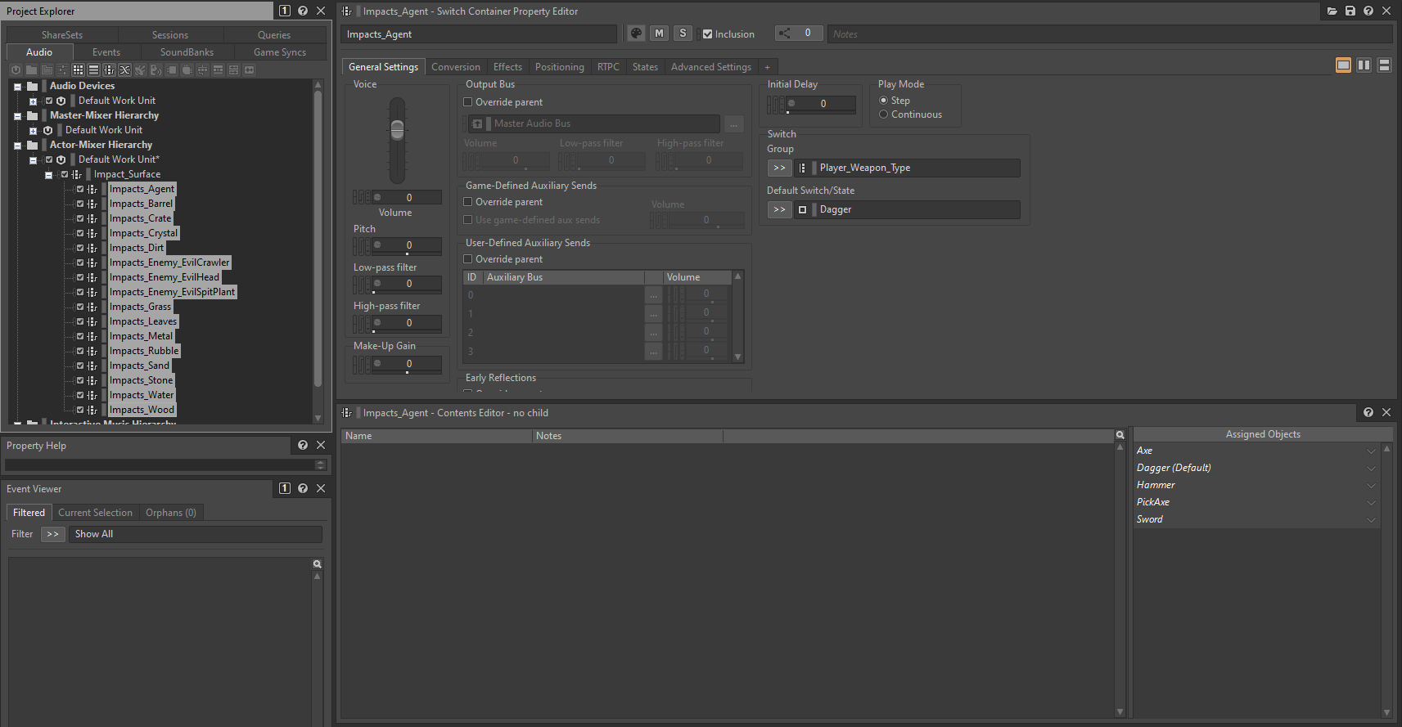The image size is (1402, 727).
Task: Expand the Axe assigned object chevron
Action: (x=1371, y=451)
